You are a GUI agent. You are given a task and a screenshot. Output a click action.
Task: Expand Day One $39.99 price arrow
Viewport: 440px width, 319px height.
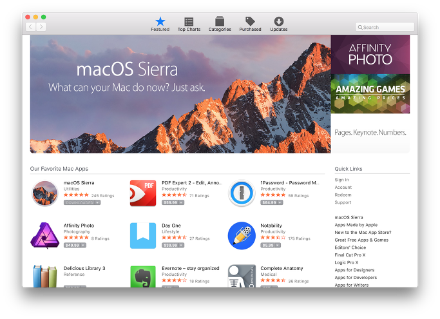point(181,245)
